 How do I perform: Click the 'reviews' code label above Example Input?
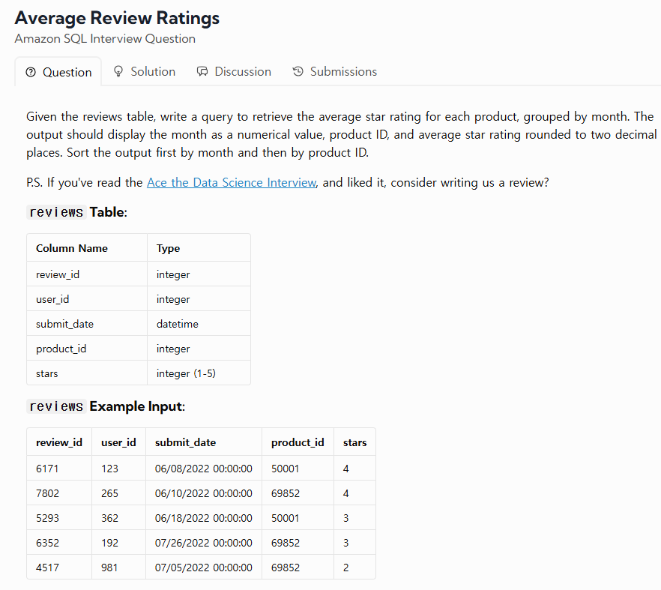coord(56,406)
